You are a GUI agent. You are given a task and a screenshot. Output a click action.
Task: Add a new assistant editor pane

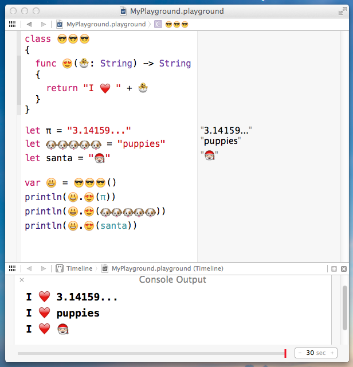pyautogui.click(x=334, y=269)
